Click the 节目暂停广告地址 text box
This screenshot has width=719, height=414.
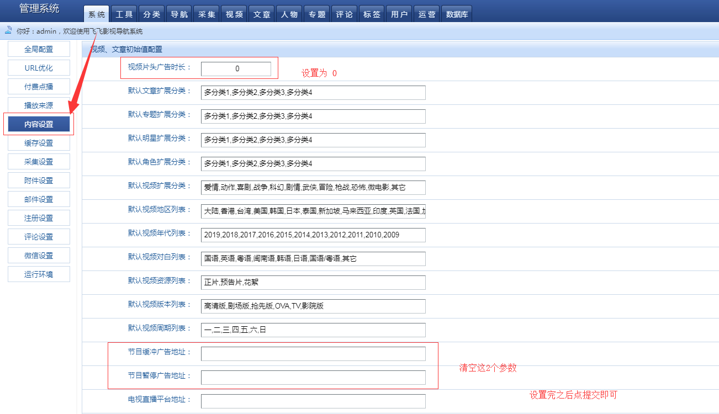[313, 378]
